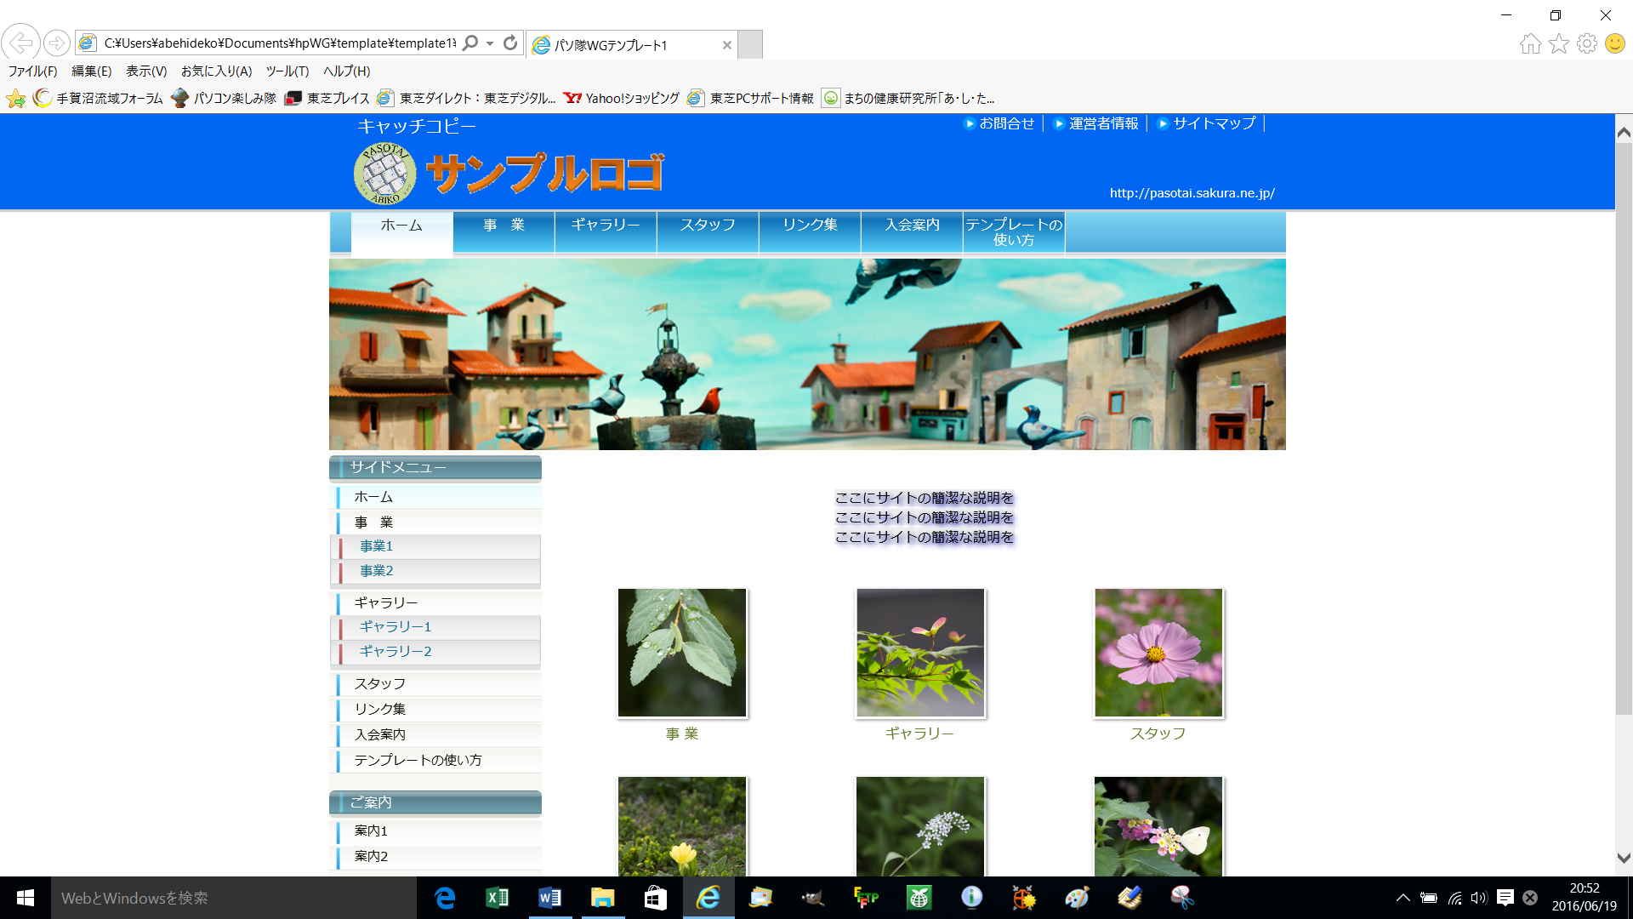The height and width of the screenshot is (919, 1633).
Task: Click the search magnifier in address bar
Action: [x=469, y=43]
